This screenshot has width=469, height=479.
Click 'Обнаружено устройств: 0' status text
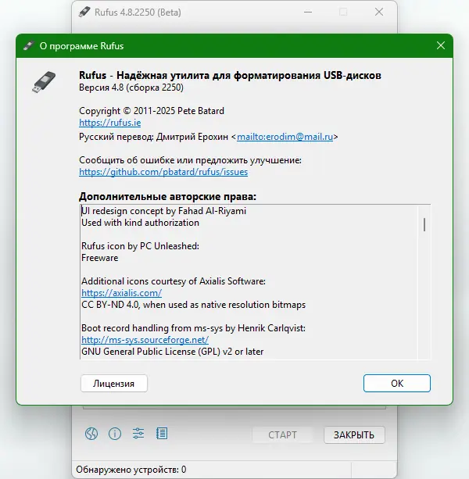(x=131, y=469)
